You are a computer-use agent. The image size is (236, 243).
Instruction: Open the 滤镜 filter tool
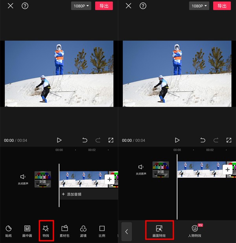click(x=83, y=231)
